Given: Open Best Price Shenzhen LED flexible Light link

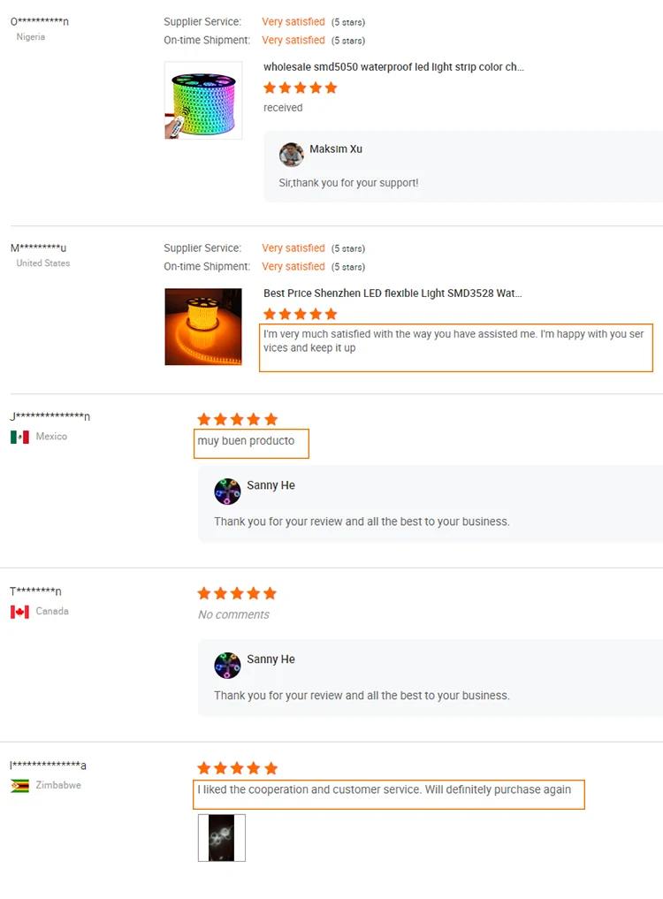Looking at the screenshot, I should tap(392, 293).
